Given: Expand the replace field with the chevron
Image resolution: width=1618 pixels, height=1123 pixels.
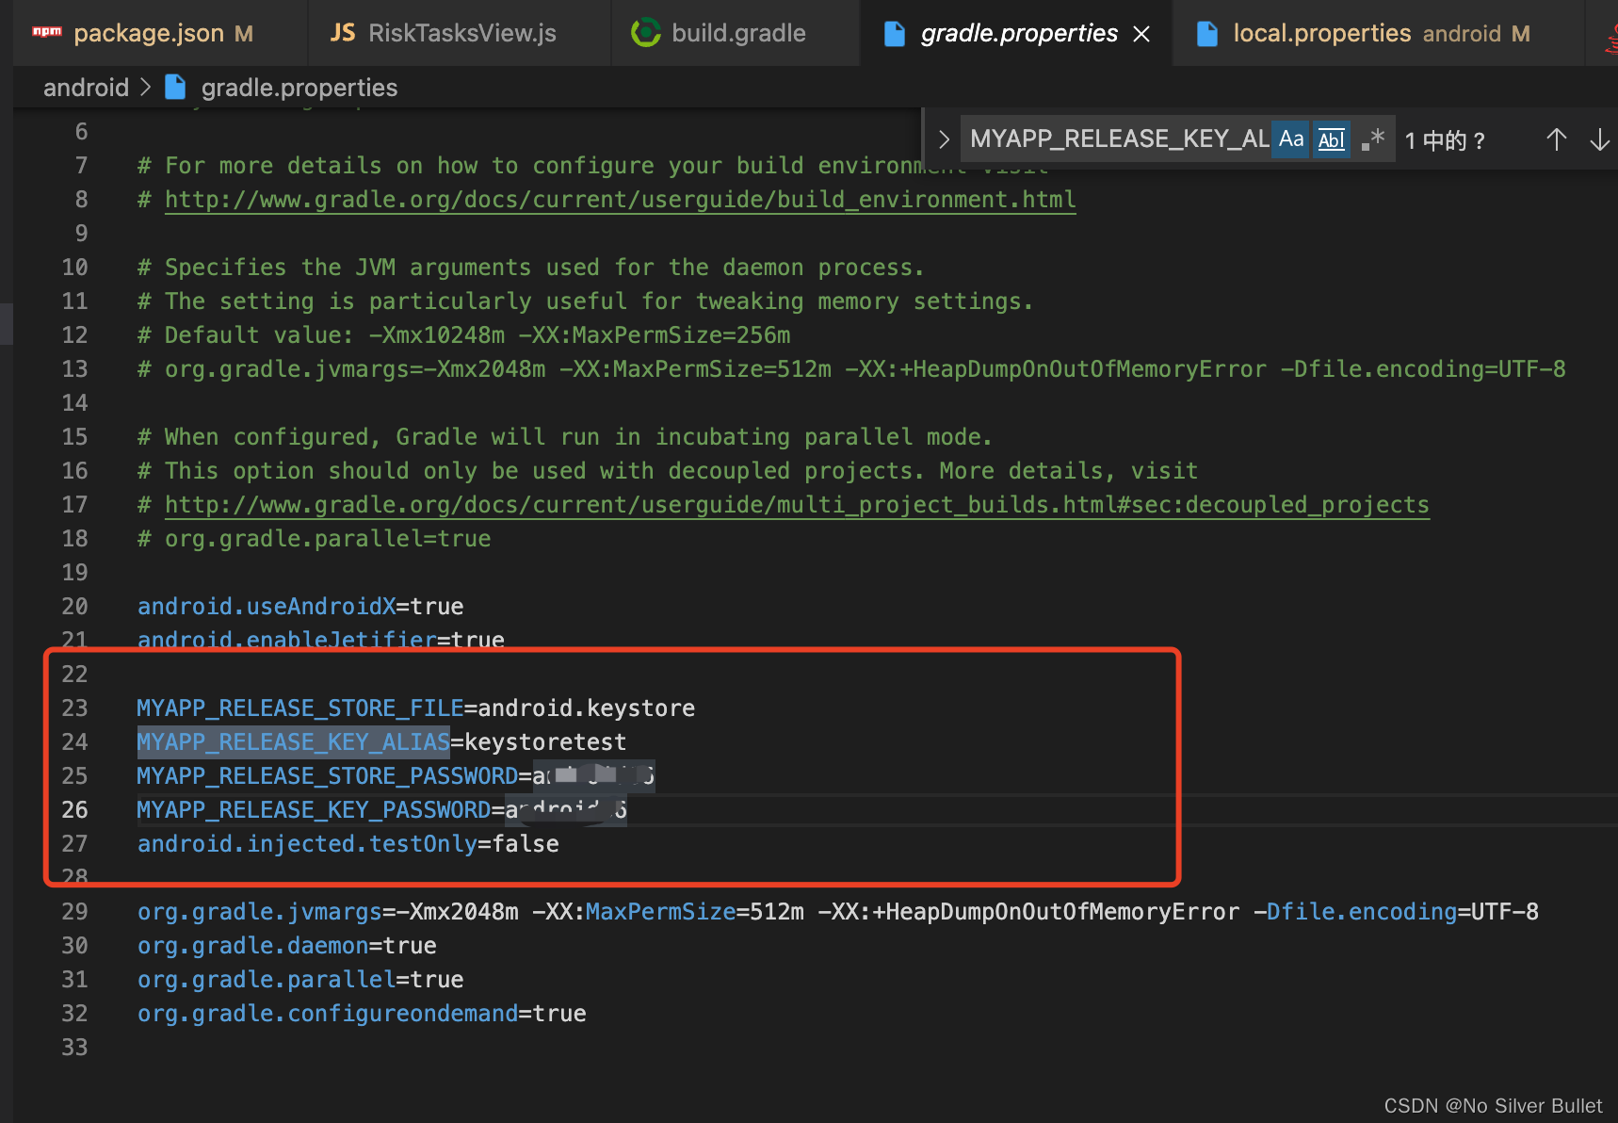Looking at the screenshot, I should (x=943, y=138).
